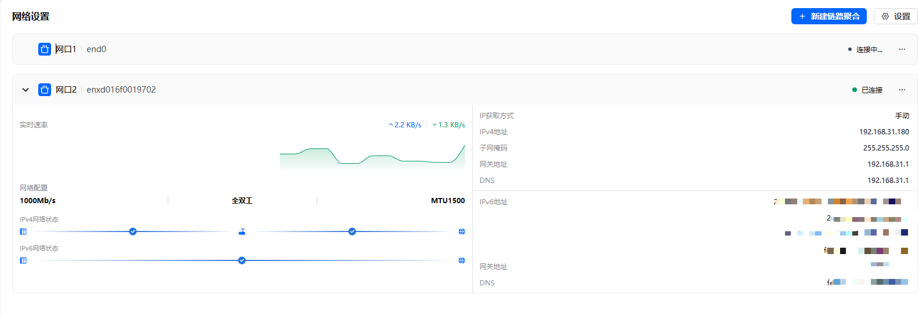Select the enxd016f0019702 interface name
This screenshot has width=919, height=316.
tap(121, 90)
